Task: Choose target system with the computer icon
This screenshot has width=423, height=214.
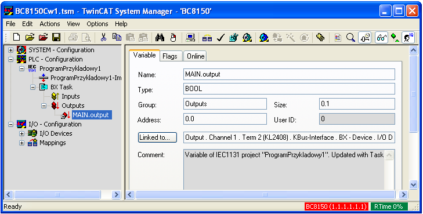Action: (190, 37)
